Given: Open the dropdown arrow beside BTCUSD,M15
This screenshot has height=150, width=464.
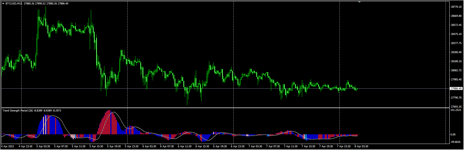Looking at the screenshot, I should coord(3,4).
